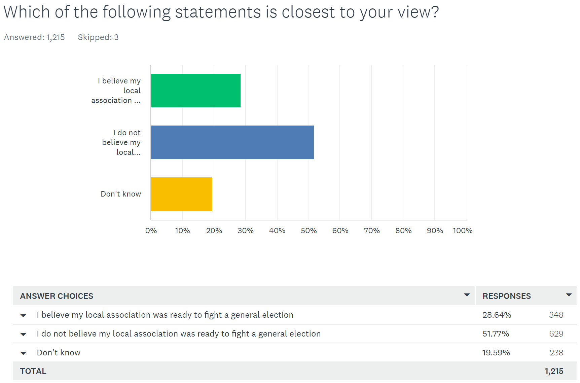
Task: Click the RESPONSES column header
Action: 506,296
